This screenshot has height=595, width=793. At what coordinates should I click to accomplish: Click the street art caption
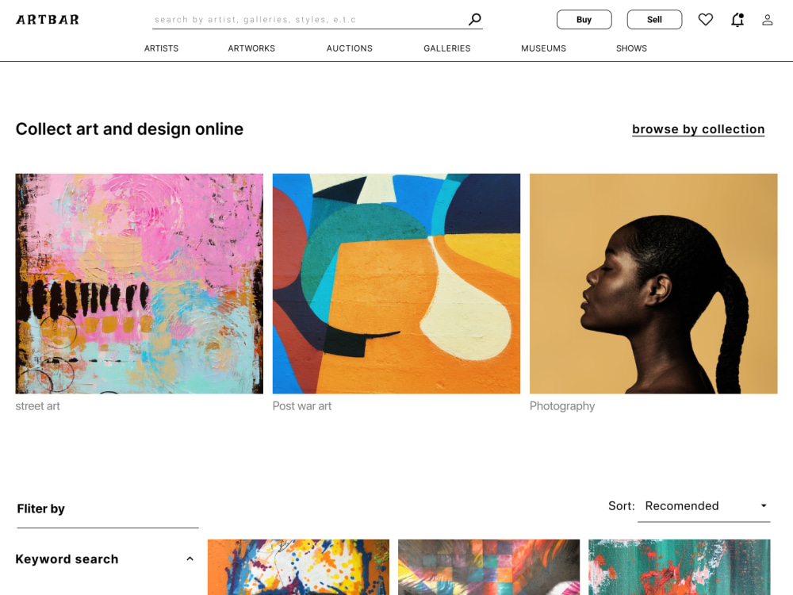point(37,405)
